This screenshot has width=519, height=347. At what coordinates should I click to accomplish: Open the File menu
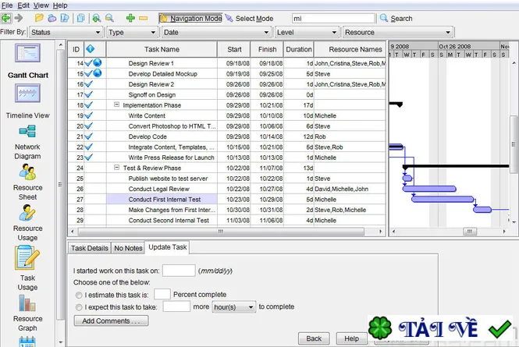tap(7, 5)
